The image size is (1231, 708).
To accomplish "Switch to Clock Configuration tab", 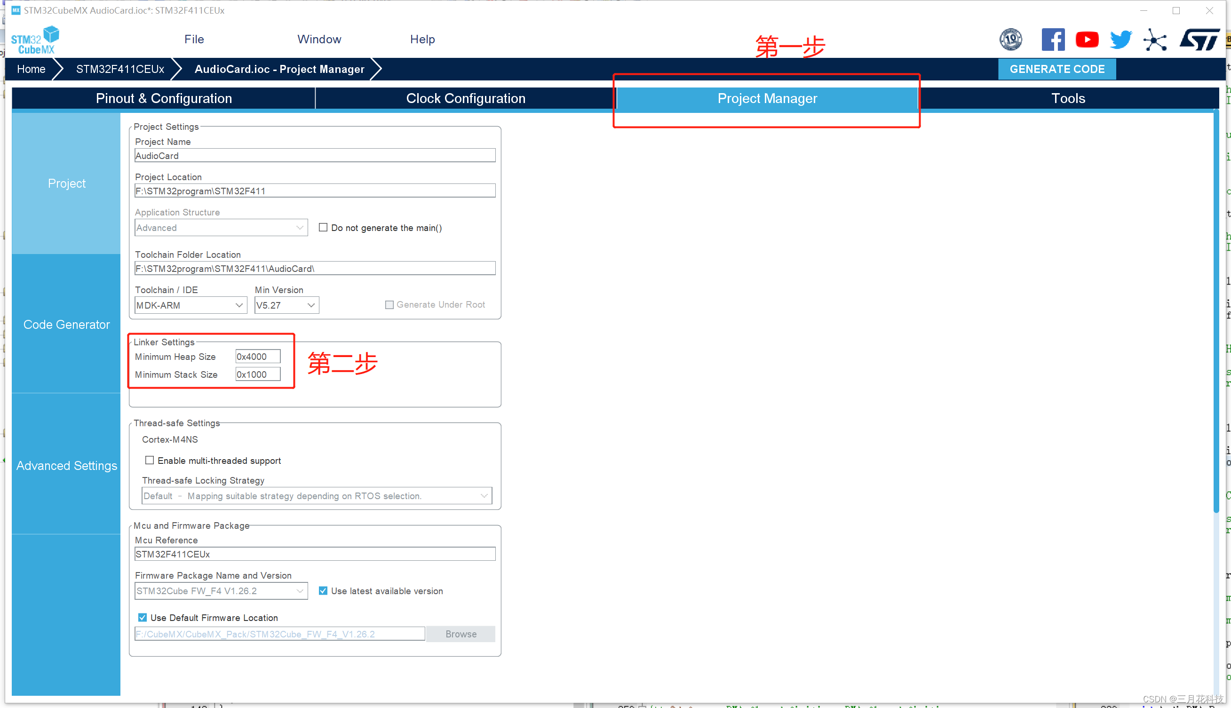I will (x=465, y=98).
